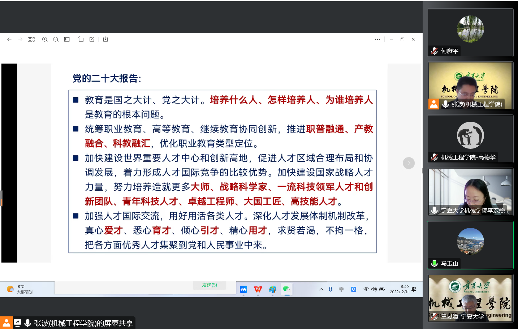Open WPS Office from the taskbar

pos(258,289)
